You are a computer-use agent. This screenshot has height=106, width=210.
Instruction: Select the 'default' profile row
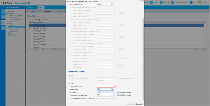click(116, 47)
